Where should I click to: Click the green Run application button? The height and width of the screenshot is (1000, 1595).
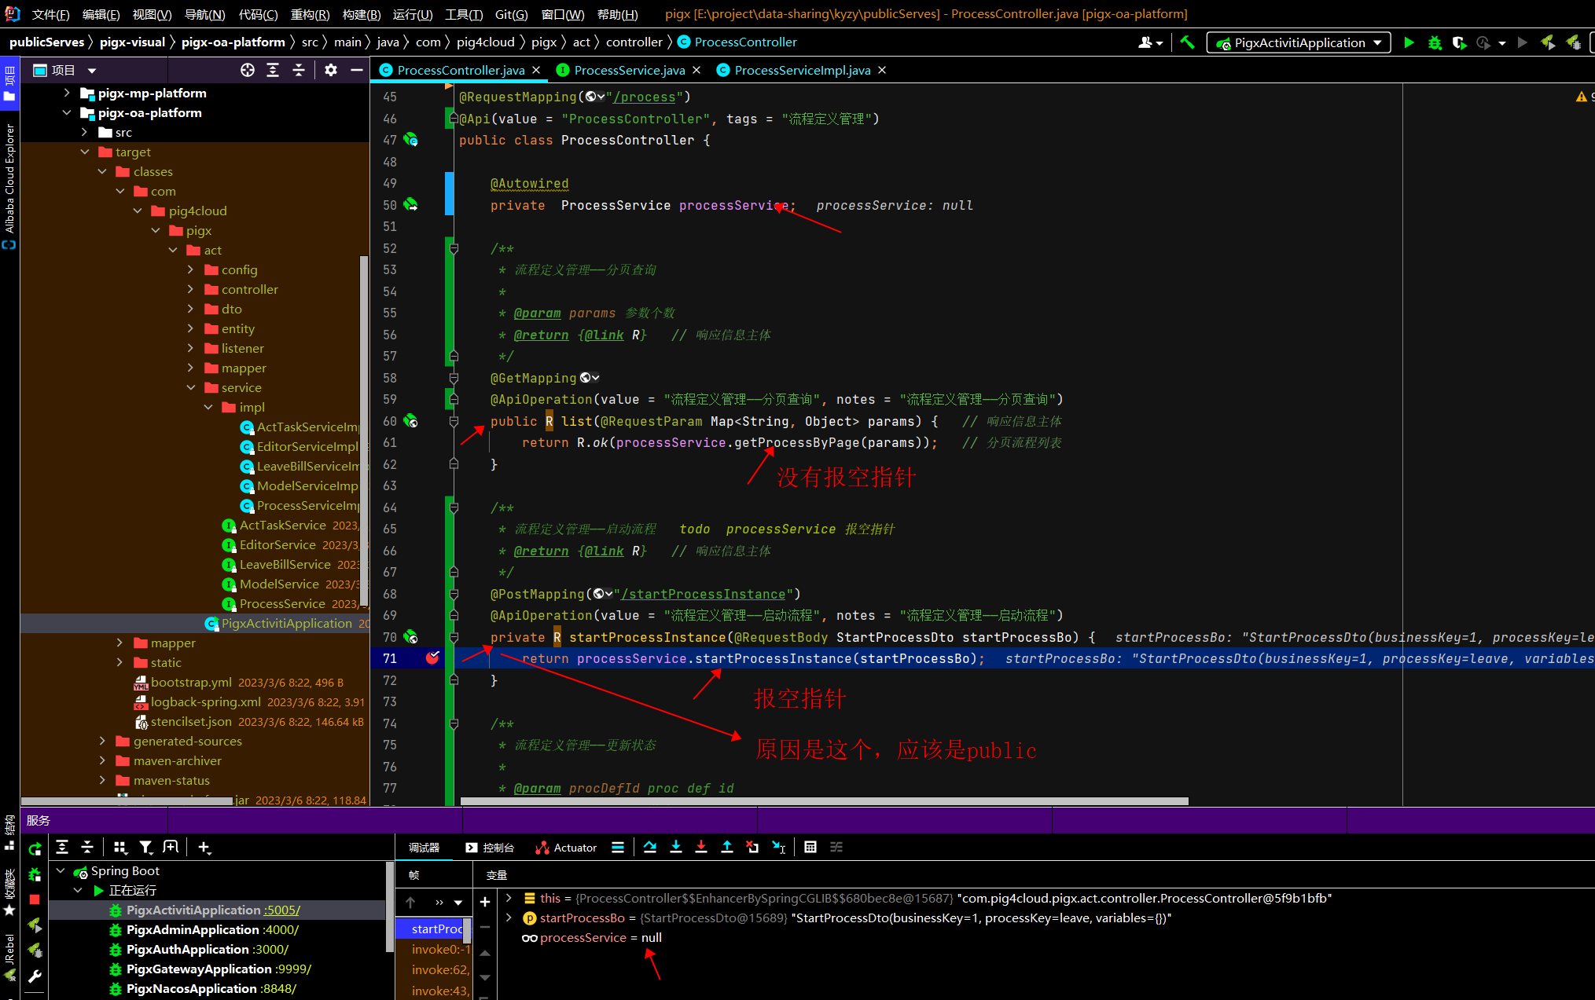pyautogui.click(x=1409, y=42)
